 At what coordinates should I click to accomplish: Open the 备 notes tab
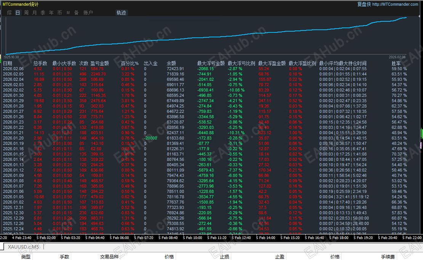click(x=76, y=13)
